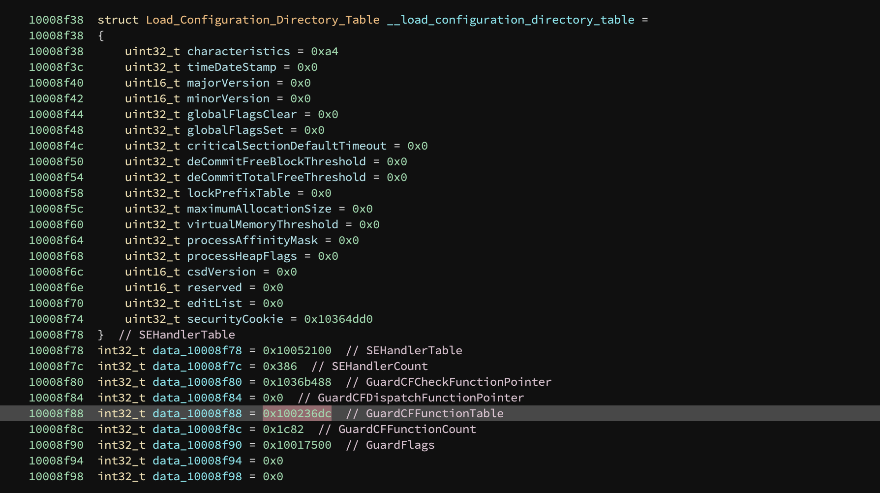Viewport: 880px width, 493px height.
Task: Click the highlighted GuardCFFunctionTable value 0x100236dc
Action: pos(296,413)
